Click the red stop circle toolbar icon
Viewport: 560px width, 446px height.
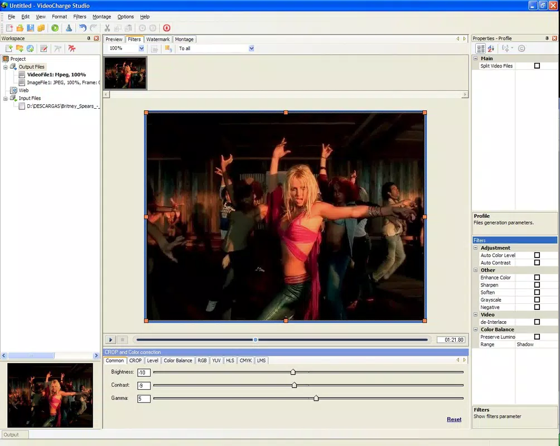point(167,28)
